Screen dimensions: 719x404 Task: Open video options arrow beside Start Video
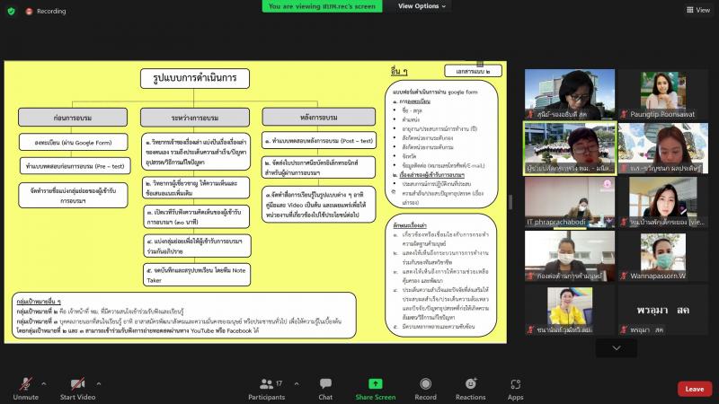[x=99, y=384]
